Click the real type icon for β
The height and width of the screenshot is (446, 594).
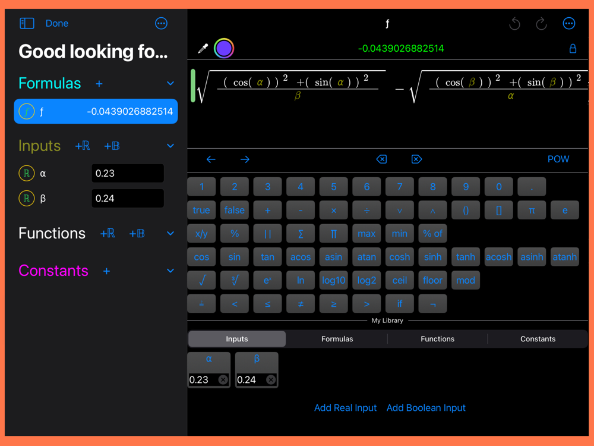point(27,199)
